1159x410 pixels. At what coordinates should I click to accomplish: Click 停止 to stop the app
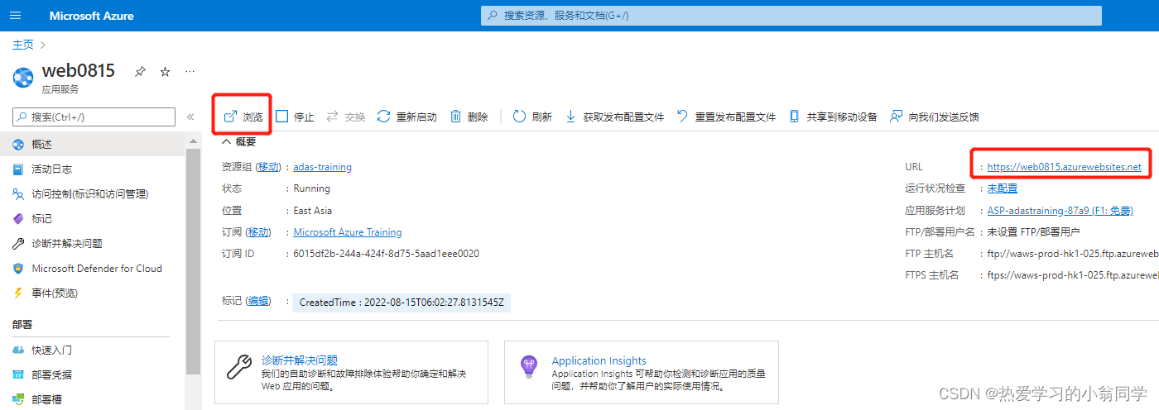(295, 117)
